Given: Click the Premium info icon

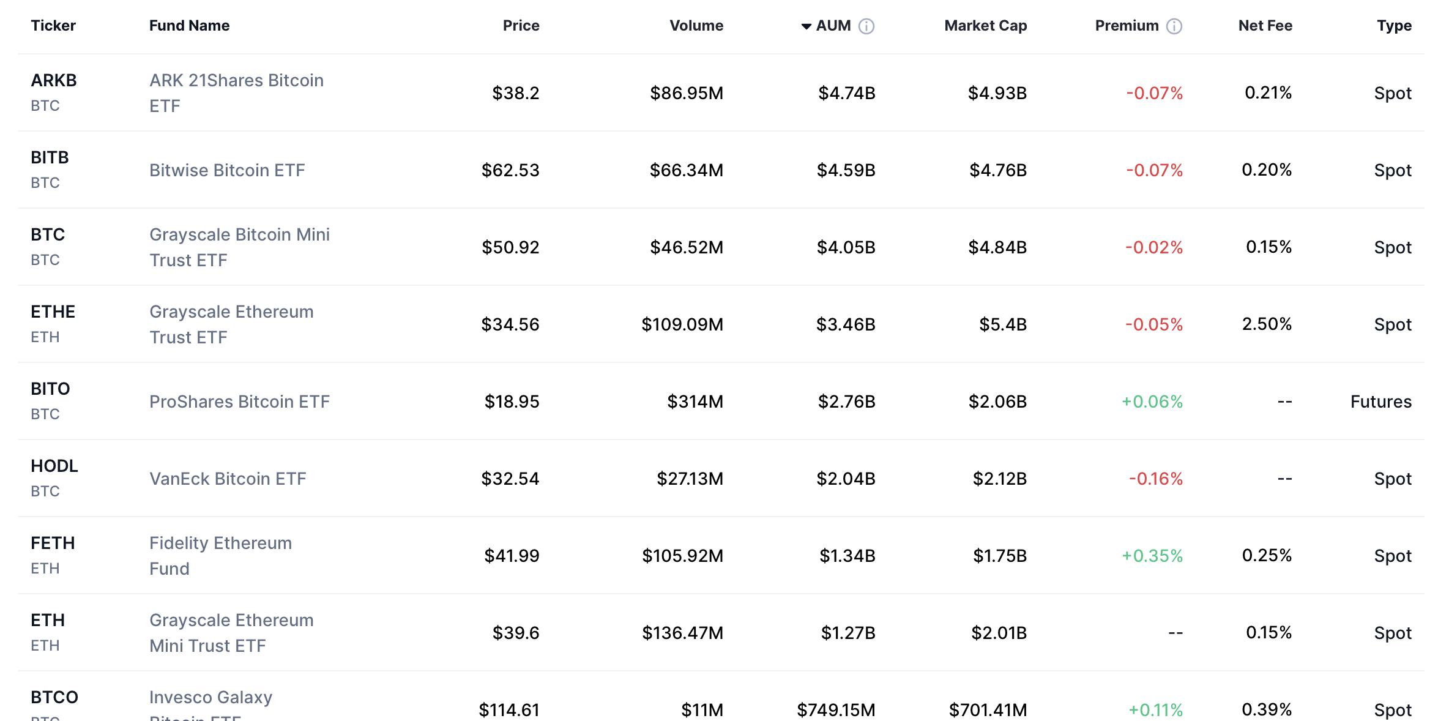Looking at the screenshot, I should click(x=1174, y=26).
